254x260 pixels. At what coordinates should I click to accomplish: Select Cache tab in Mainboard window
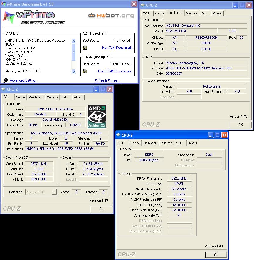pos(159,13)
